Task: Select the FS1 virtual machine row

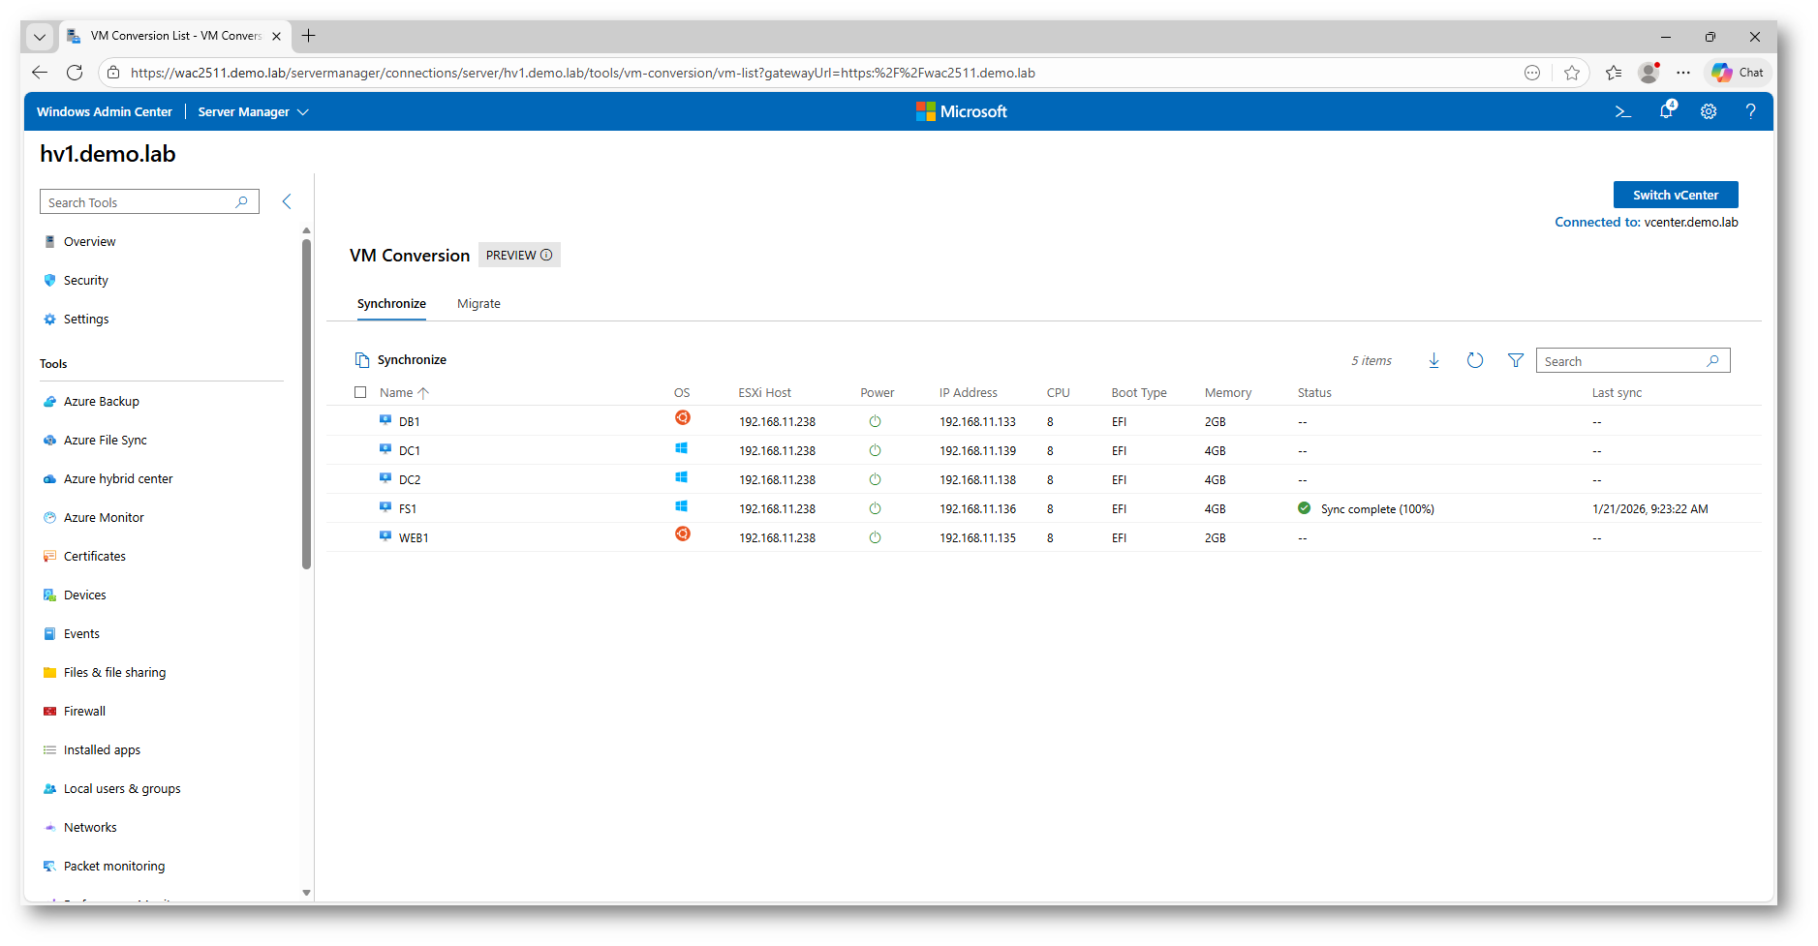Action: tap(408, 509)
